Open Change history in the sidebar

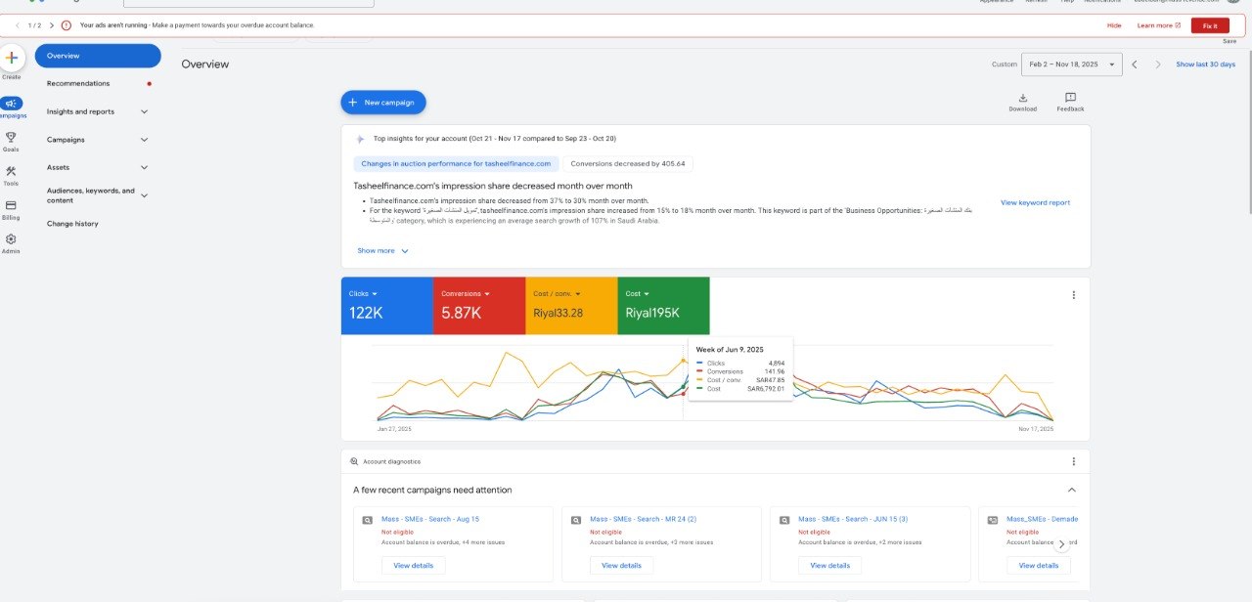click(x=72, y=224)
